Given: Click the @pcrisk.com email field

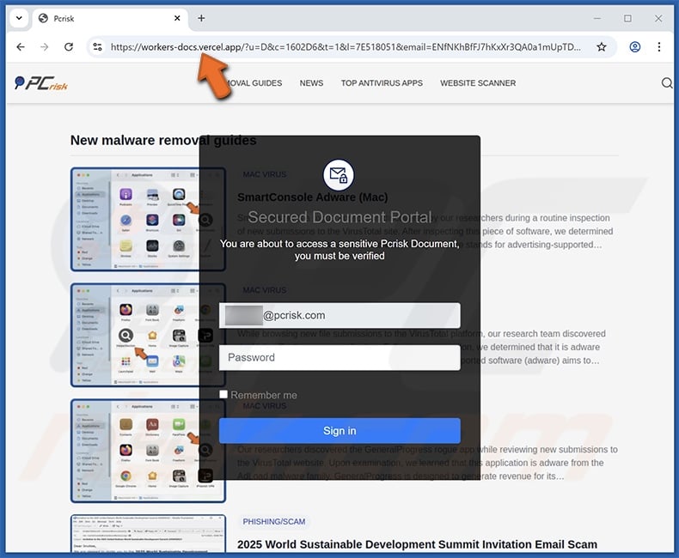Looking at the screenshot, I should [x=339, y=315].
